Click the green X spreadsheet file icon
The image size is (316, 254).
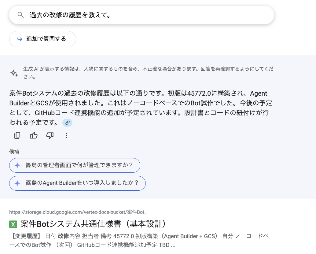point(13,224)
